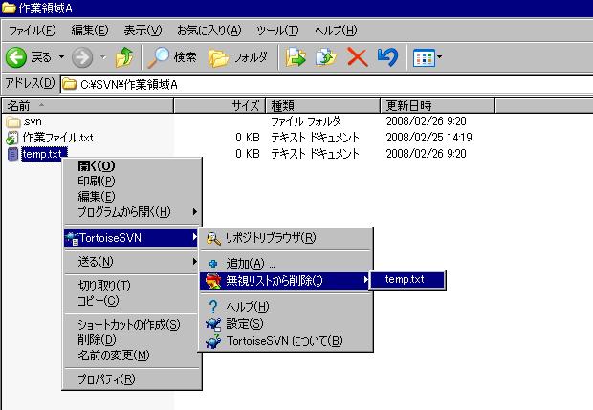Select the 作業ファイル.txt file name

[57, 138]
